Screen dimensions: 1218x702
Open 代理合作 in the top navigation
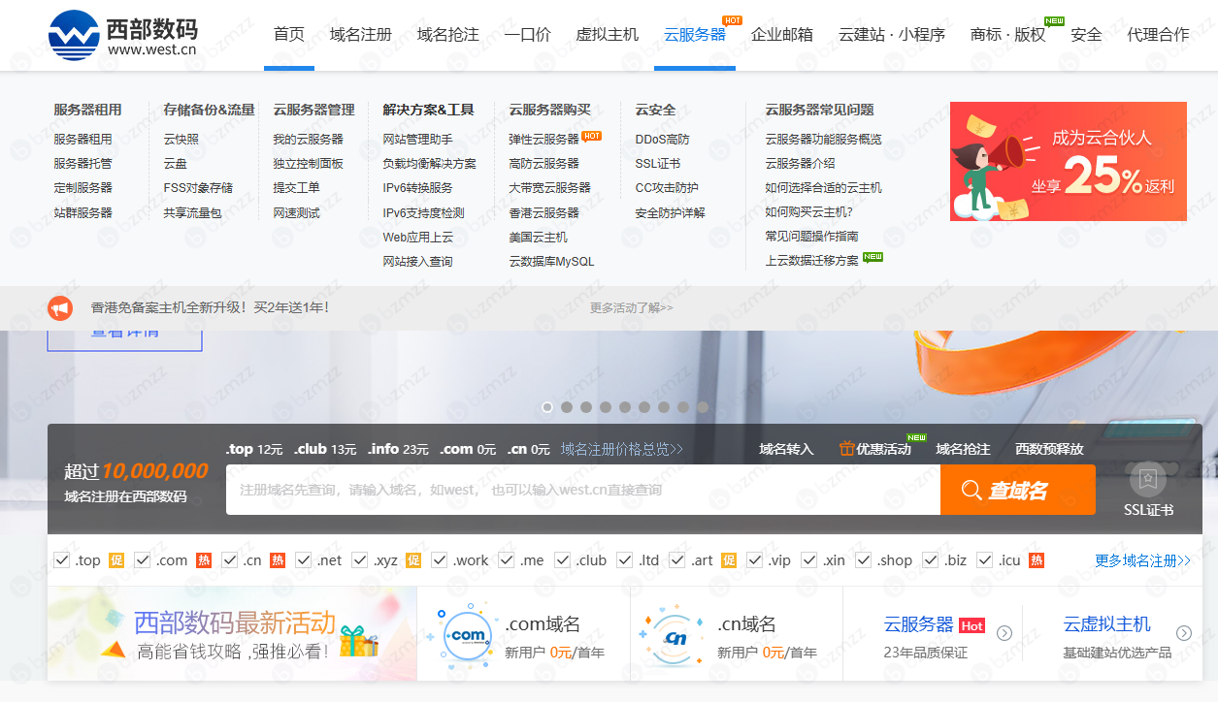point(1158,35)
